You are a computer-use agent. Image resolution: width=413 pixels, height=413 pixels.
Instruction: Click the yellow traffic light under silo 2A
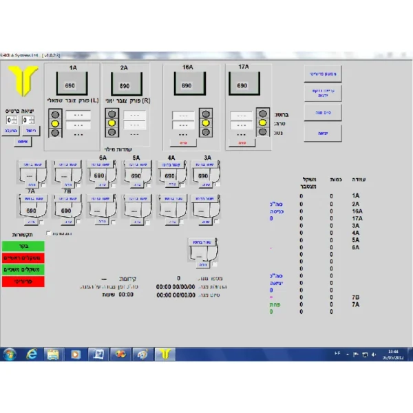pyautogui.click(x=109, y=123)
